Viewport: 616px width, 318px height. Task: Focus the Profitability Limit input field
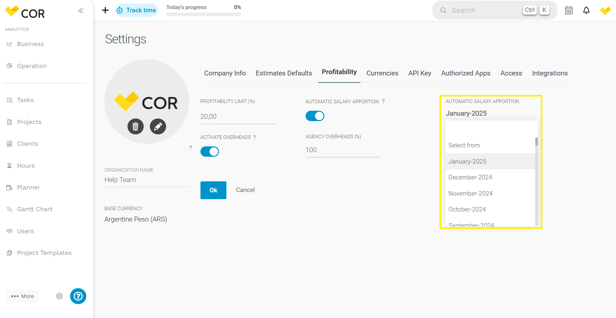pyautogui.click(x=237, y=117)
